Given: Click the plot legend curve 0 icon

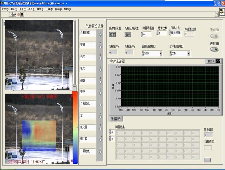Looking at the screenshot, I should pyautogui.click(x=218, y=61).
